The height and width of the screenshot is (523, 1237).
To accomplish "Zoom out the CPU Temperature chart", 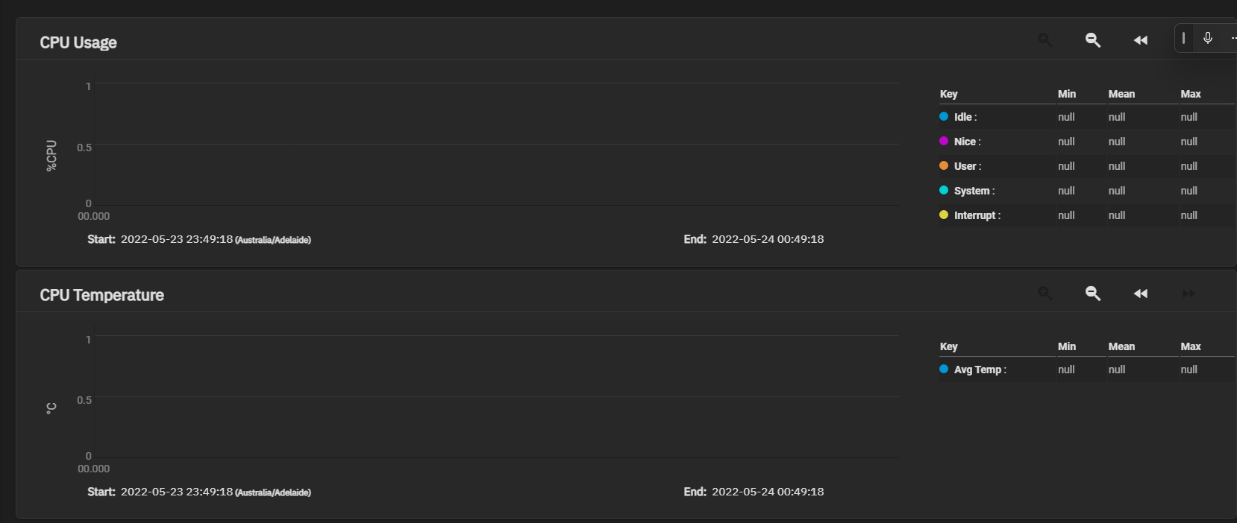I will coord(1093,294).
